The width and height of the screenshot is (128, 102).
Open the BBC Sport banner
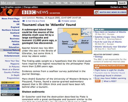click(10, 83)
